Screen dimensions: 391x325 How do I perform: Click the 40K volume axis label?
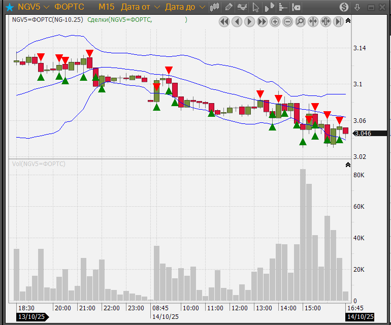coord(359,238)
